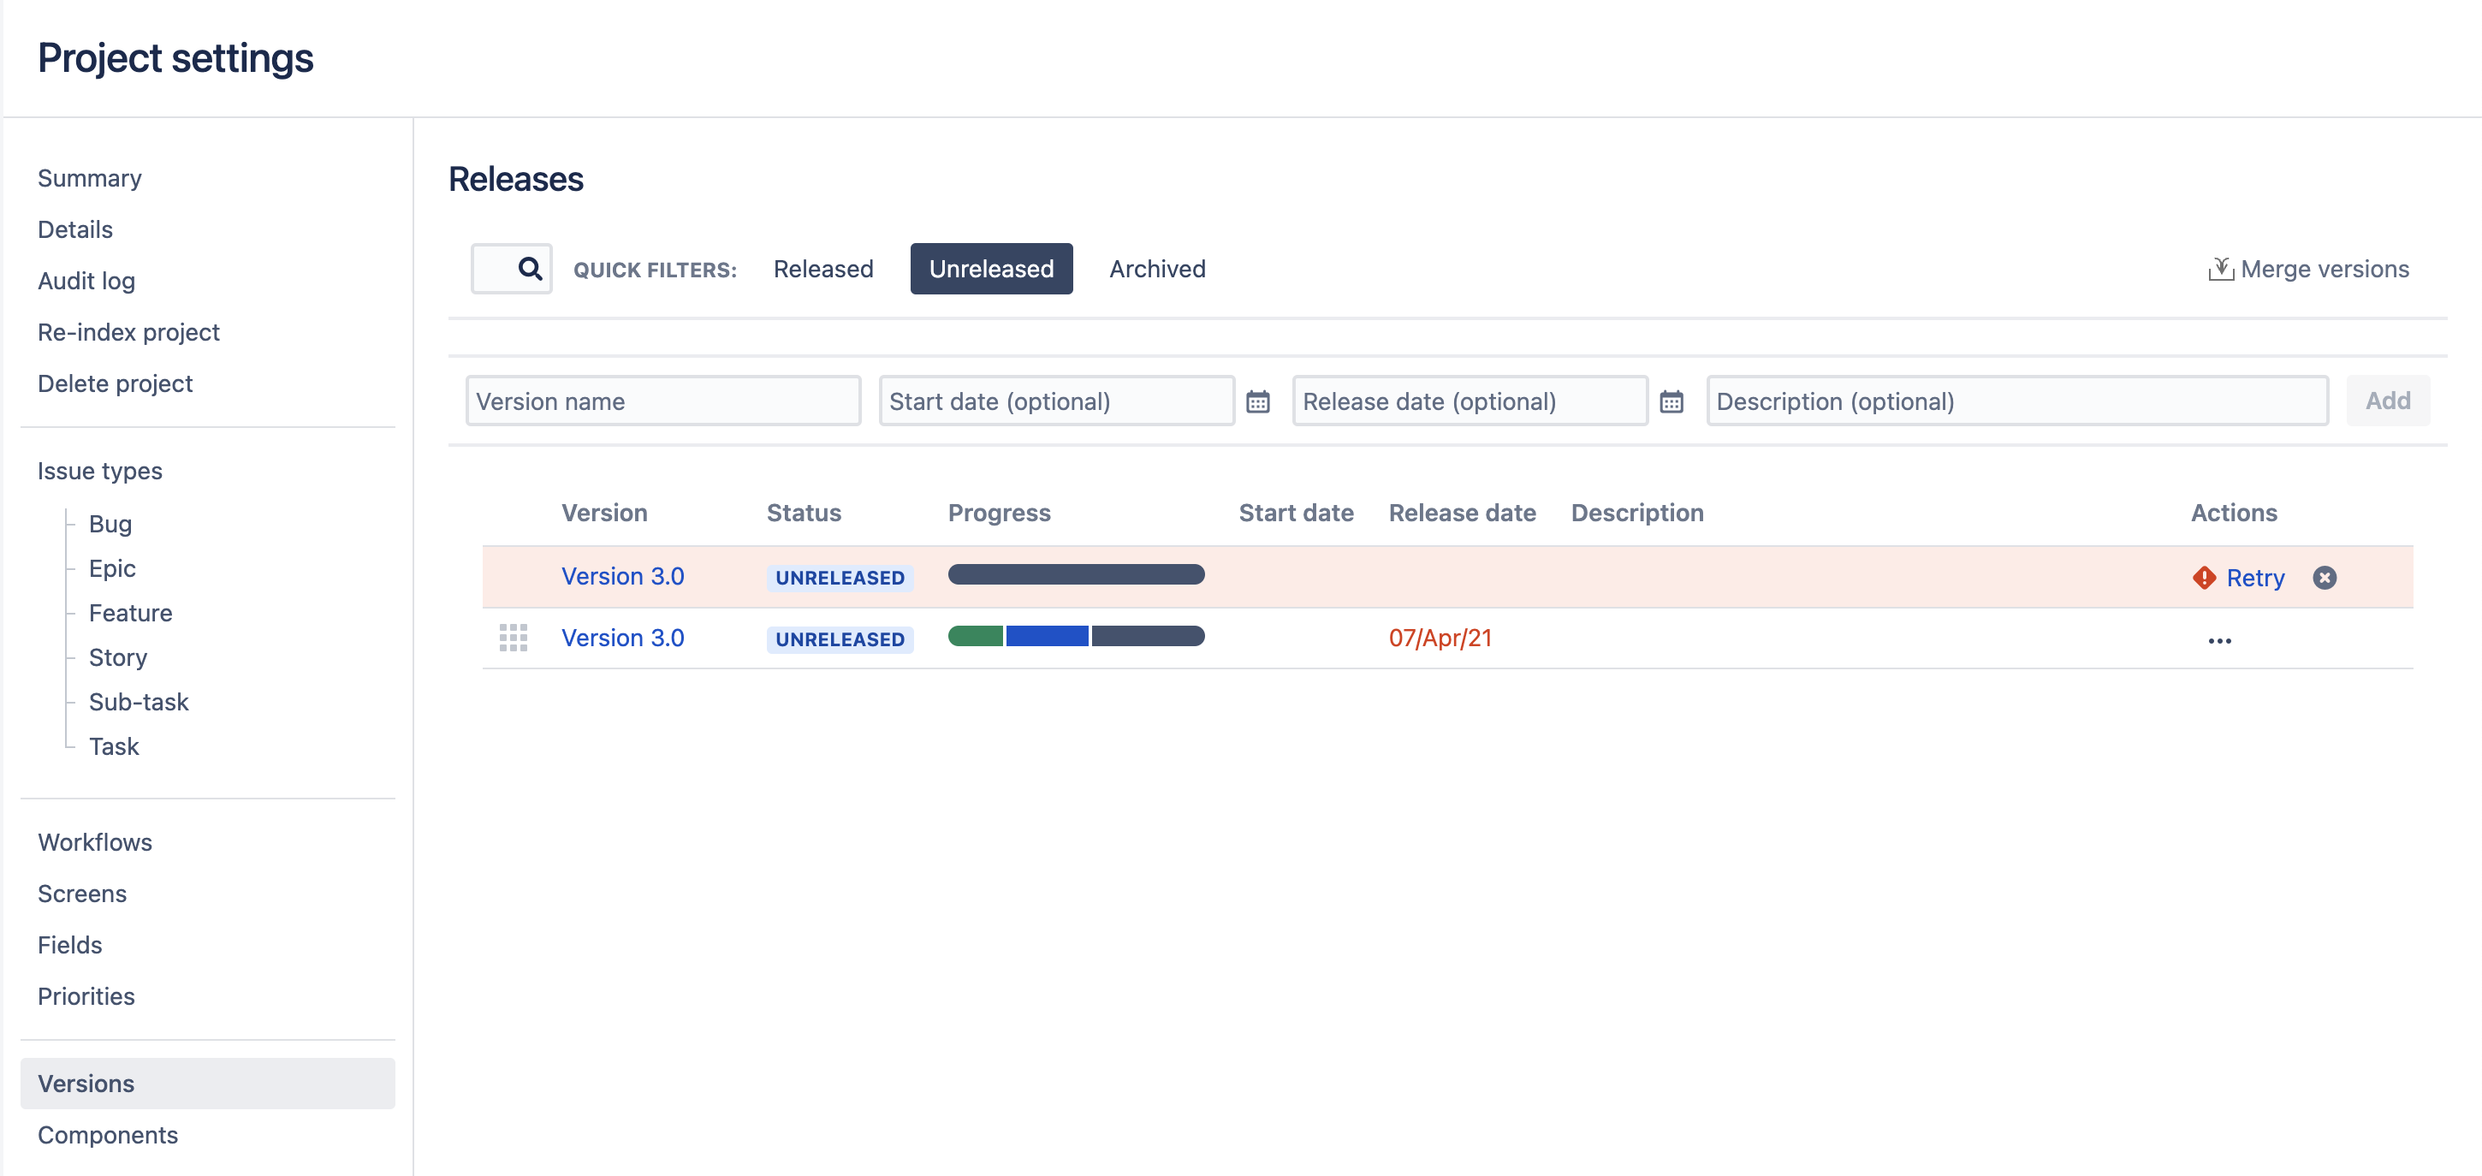Retry creating Version 3.0
Screen dimensions: 2482x1176
[2254, 578]
